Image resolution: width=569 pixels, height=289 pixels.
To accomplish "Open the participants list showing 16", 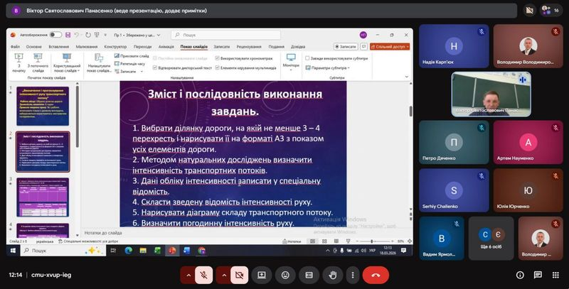I will (x=549, y=11).
